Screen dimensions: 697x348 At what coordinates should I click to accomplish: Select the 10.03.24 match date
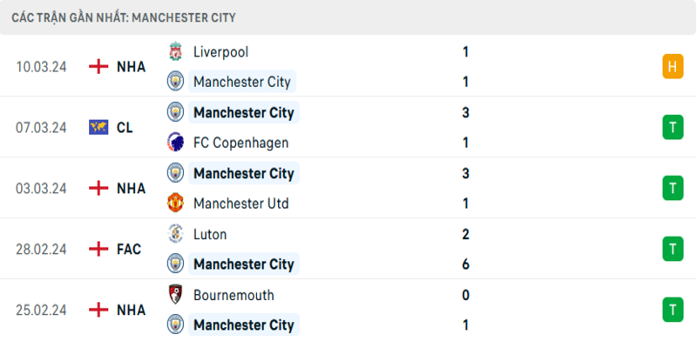(41, 66)
